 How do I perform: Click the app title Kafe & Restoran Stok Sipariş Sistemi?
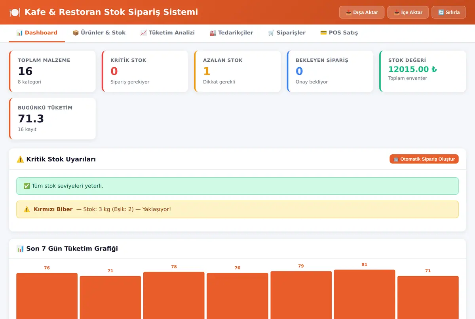(x=111, y=12)
